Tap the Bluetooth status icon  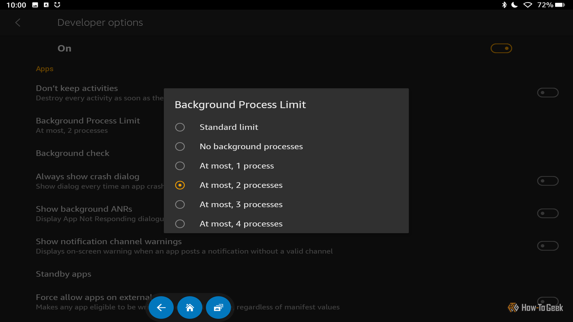tap(504, 5)
